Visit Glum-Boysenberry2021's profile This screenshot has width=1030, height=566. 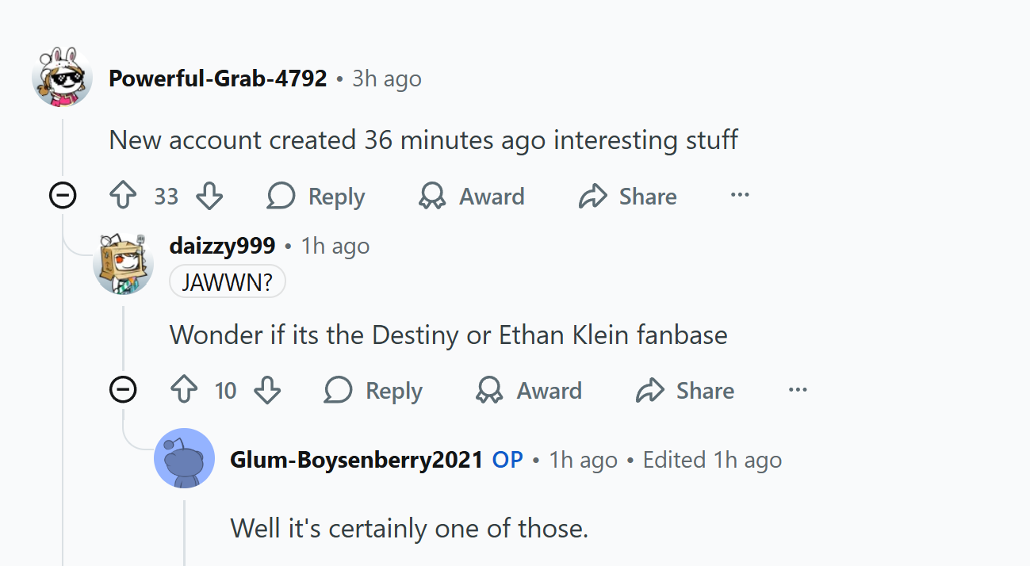(356, 460)
